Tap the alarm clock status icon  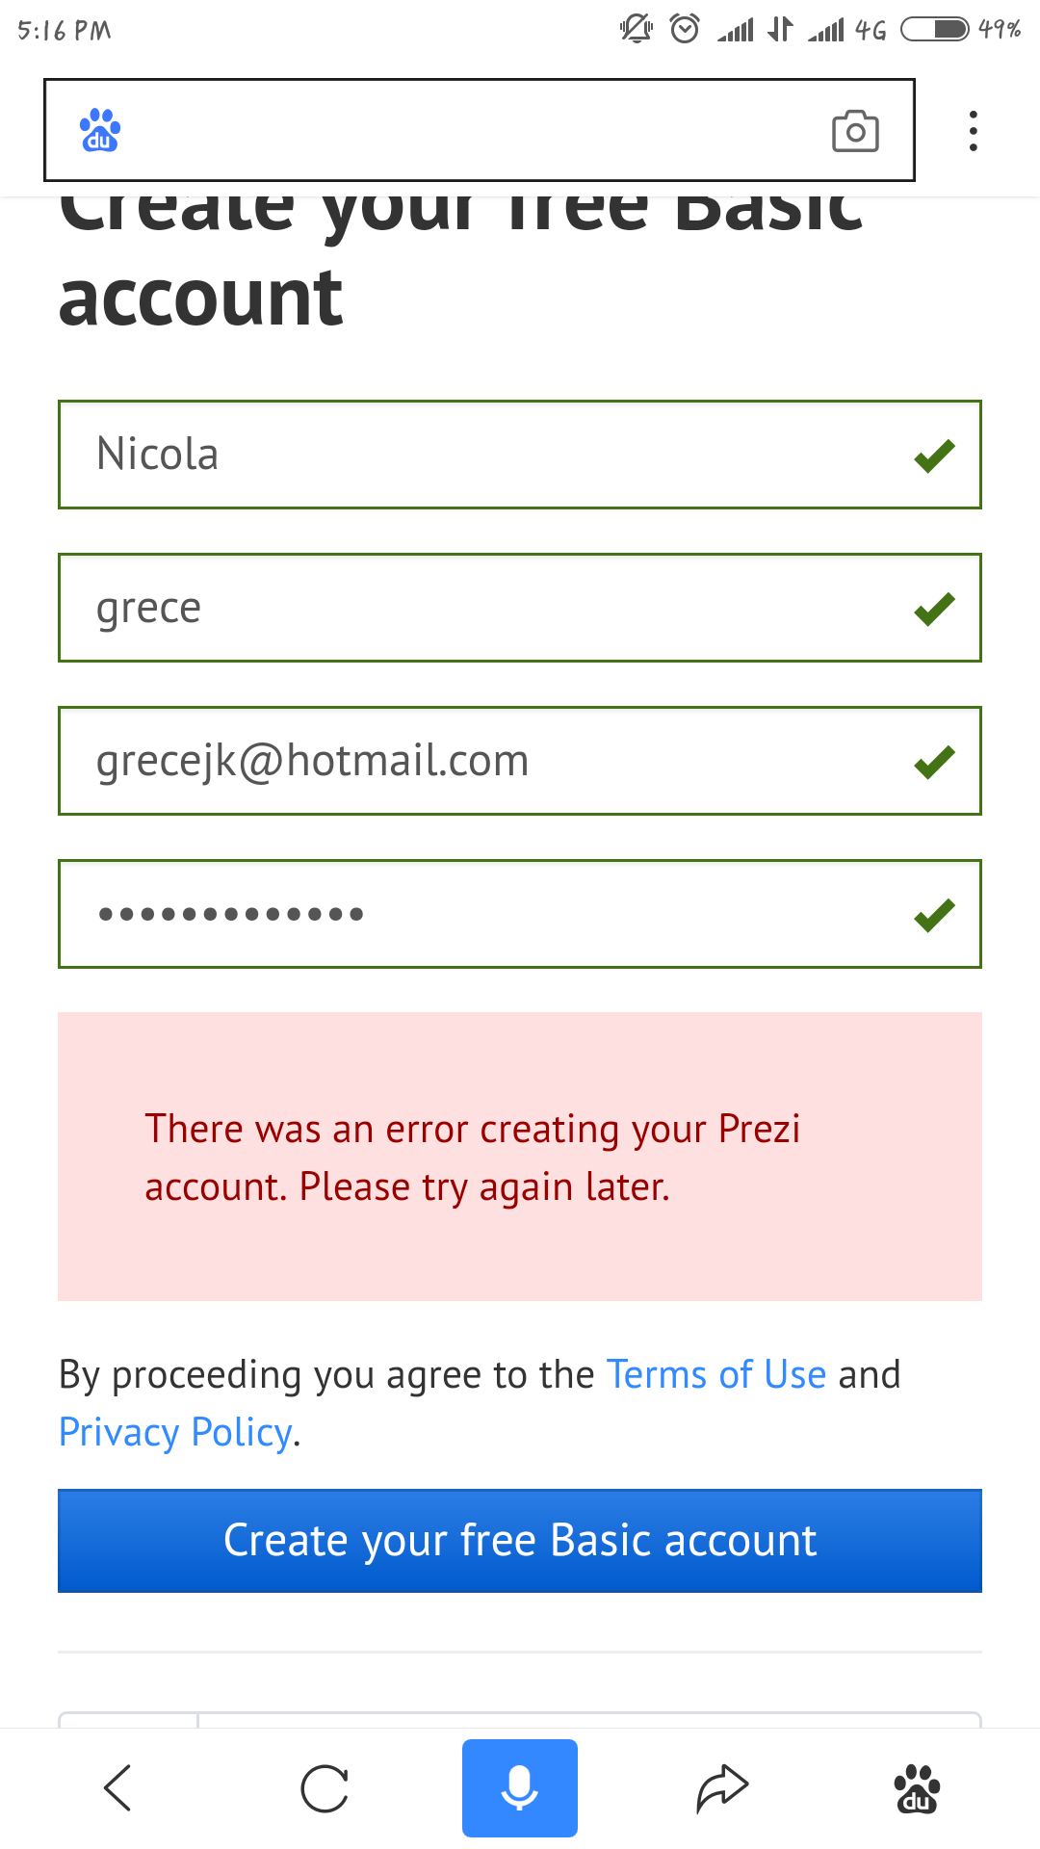pyautogui.click(x=685, y=29)
